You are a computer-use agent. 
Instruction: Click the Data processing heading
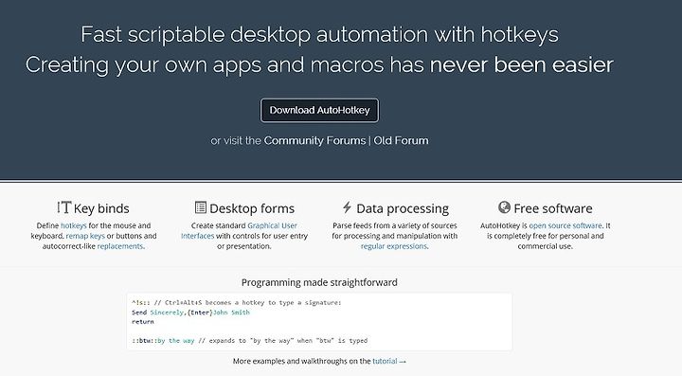tap(403, 208)
